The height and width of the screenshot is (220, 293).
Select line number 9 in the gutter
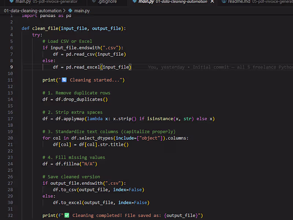11,67
